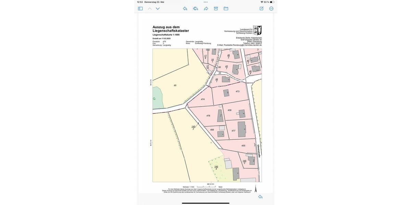Viewport: 411px width, 205px height.
Task: Reply all using the double-arrow icon
Action: point(196,9)
